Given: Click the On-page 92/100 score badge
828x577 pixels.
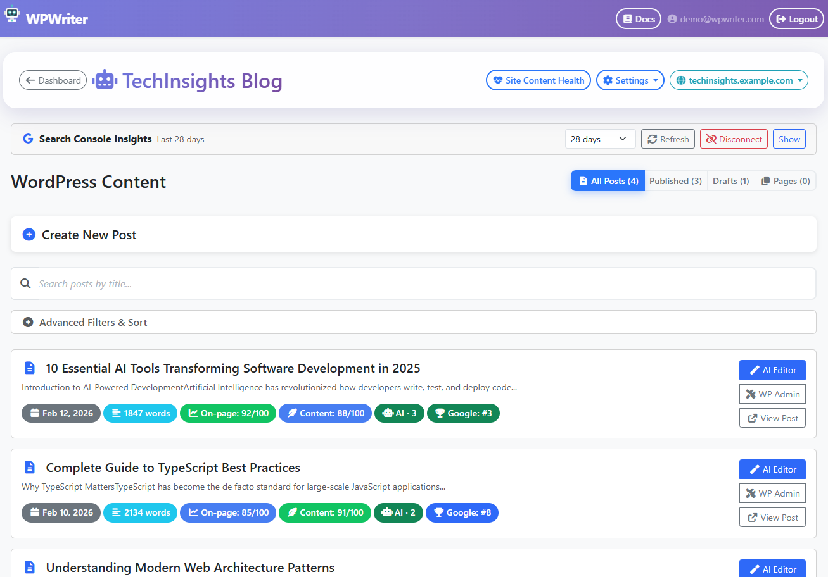Looking at the screenshot, I should (228, 413).
